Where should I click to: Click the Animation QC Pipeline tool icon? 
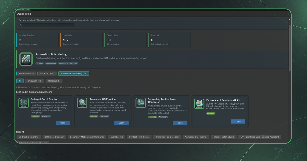click(x=82, y=103)
